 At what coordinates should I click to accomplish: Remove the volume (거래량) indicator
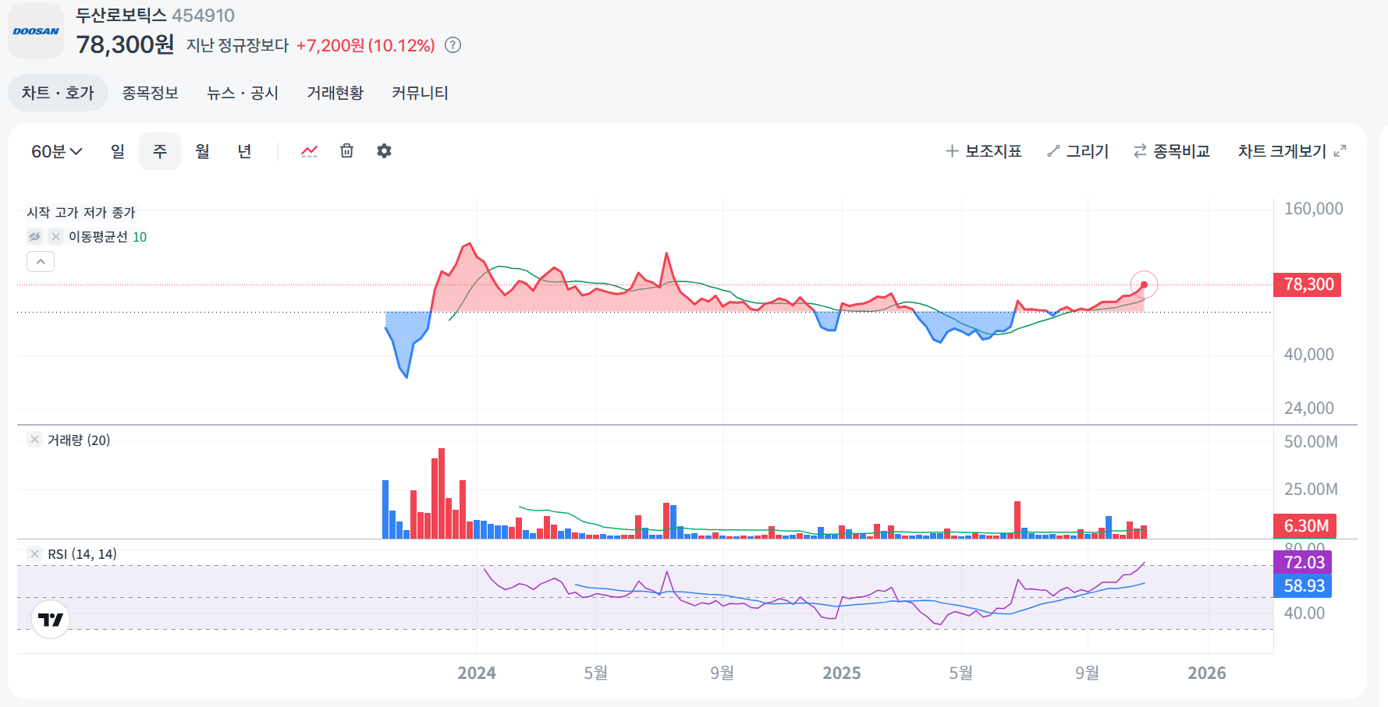point(34,440)
